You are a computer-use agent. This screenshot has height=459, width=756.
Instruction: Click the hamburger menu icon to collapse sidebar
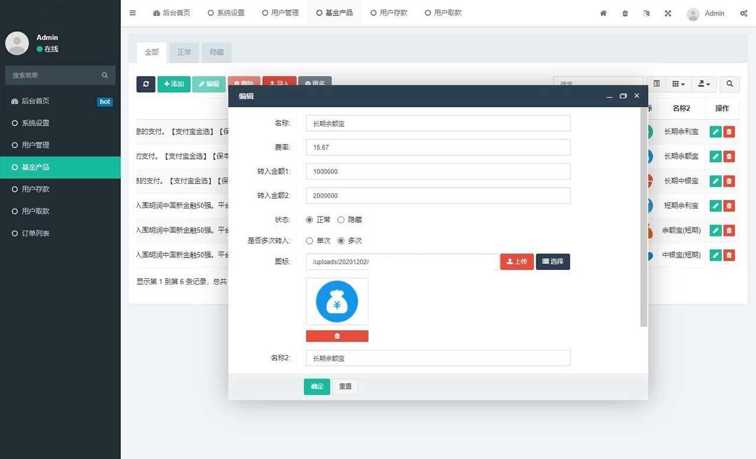(132, 13)
